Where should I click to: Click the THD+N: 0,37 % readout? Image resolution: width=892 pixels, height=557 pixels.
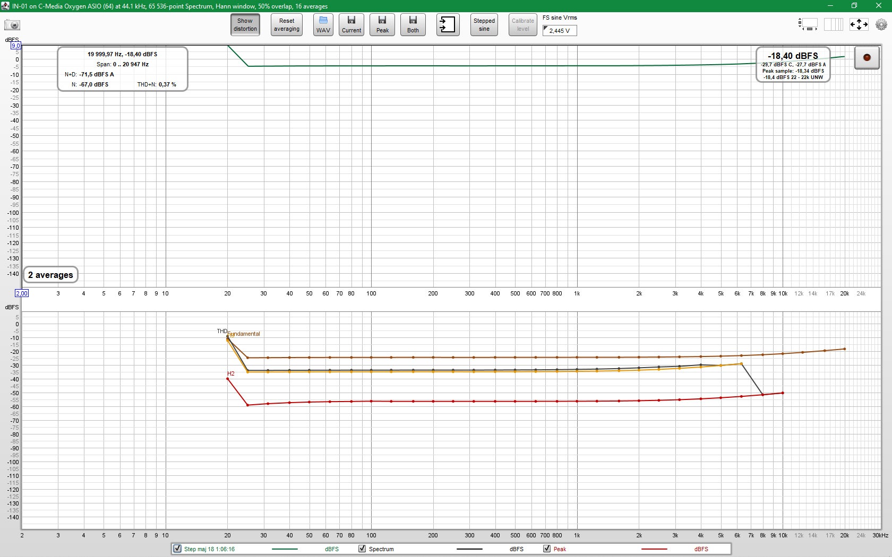pyautogui.click(x=157, y=84)
